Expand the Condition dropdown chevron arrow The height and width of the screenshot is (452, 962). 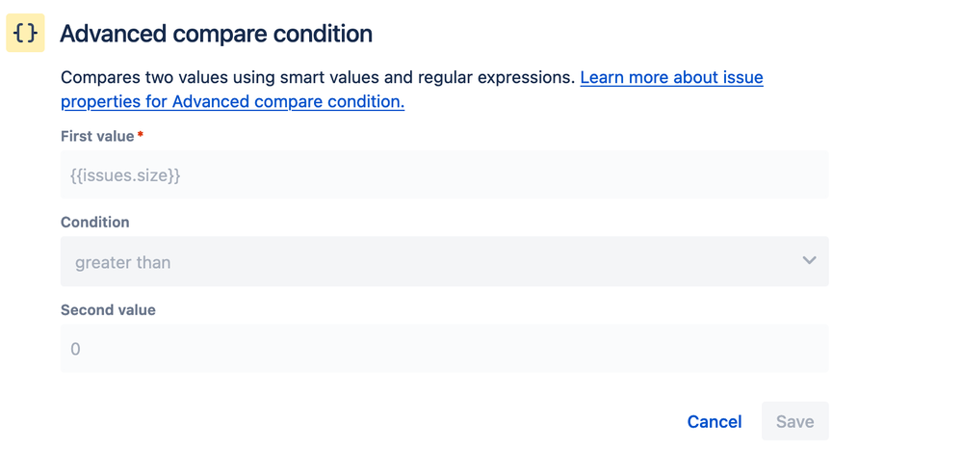pyautogui.click(x=809, y=260)
